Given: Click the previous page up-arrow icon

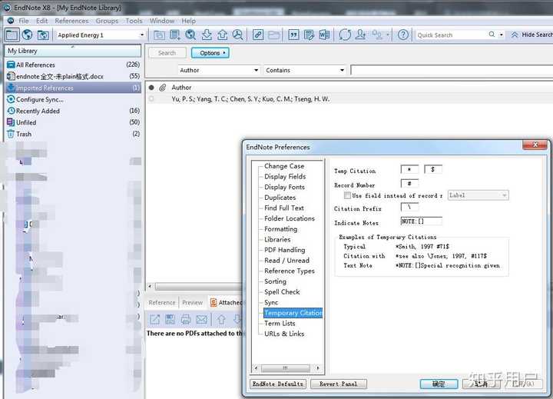Looking at the screenshot, I should 221,320.
